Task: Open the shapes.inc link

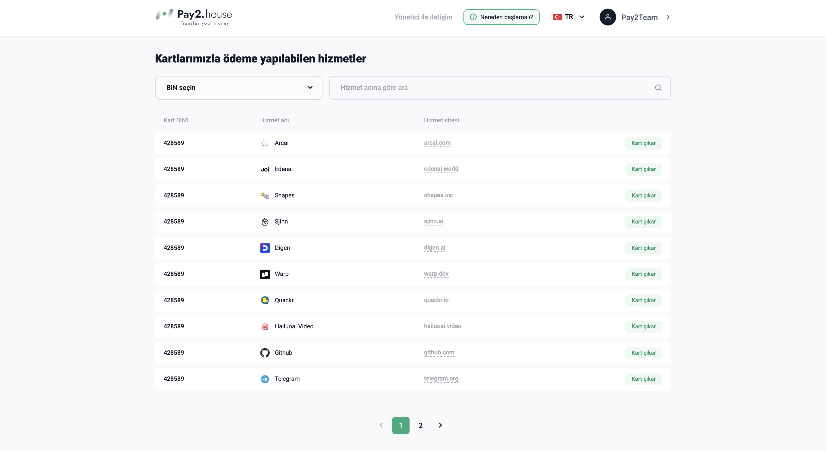Action: (x=438, y=195)
